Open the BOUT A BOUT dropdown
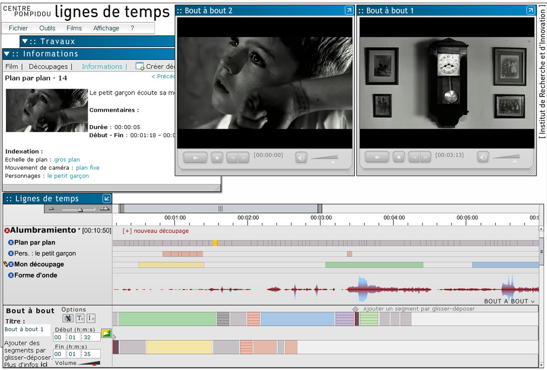Screen dimensions: 547x370 (x=509, y=301)
